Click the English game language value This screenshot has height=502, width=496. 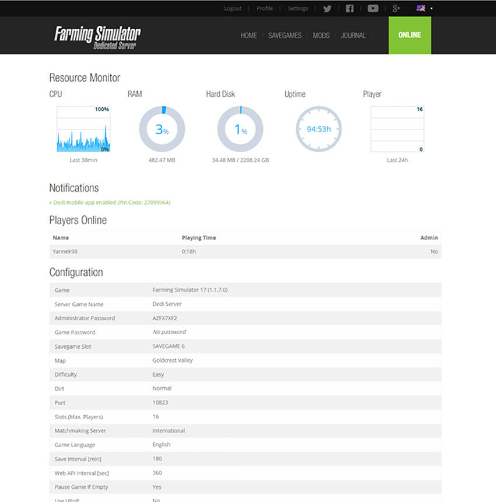click(x=162, y=445)
